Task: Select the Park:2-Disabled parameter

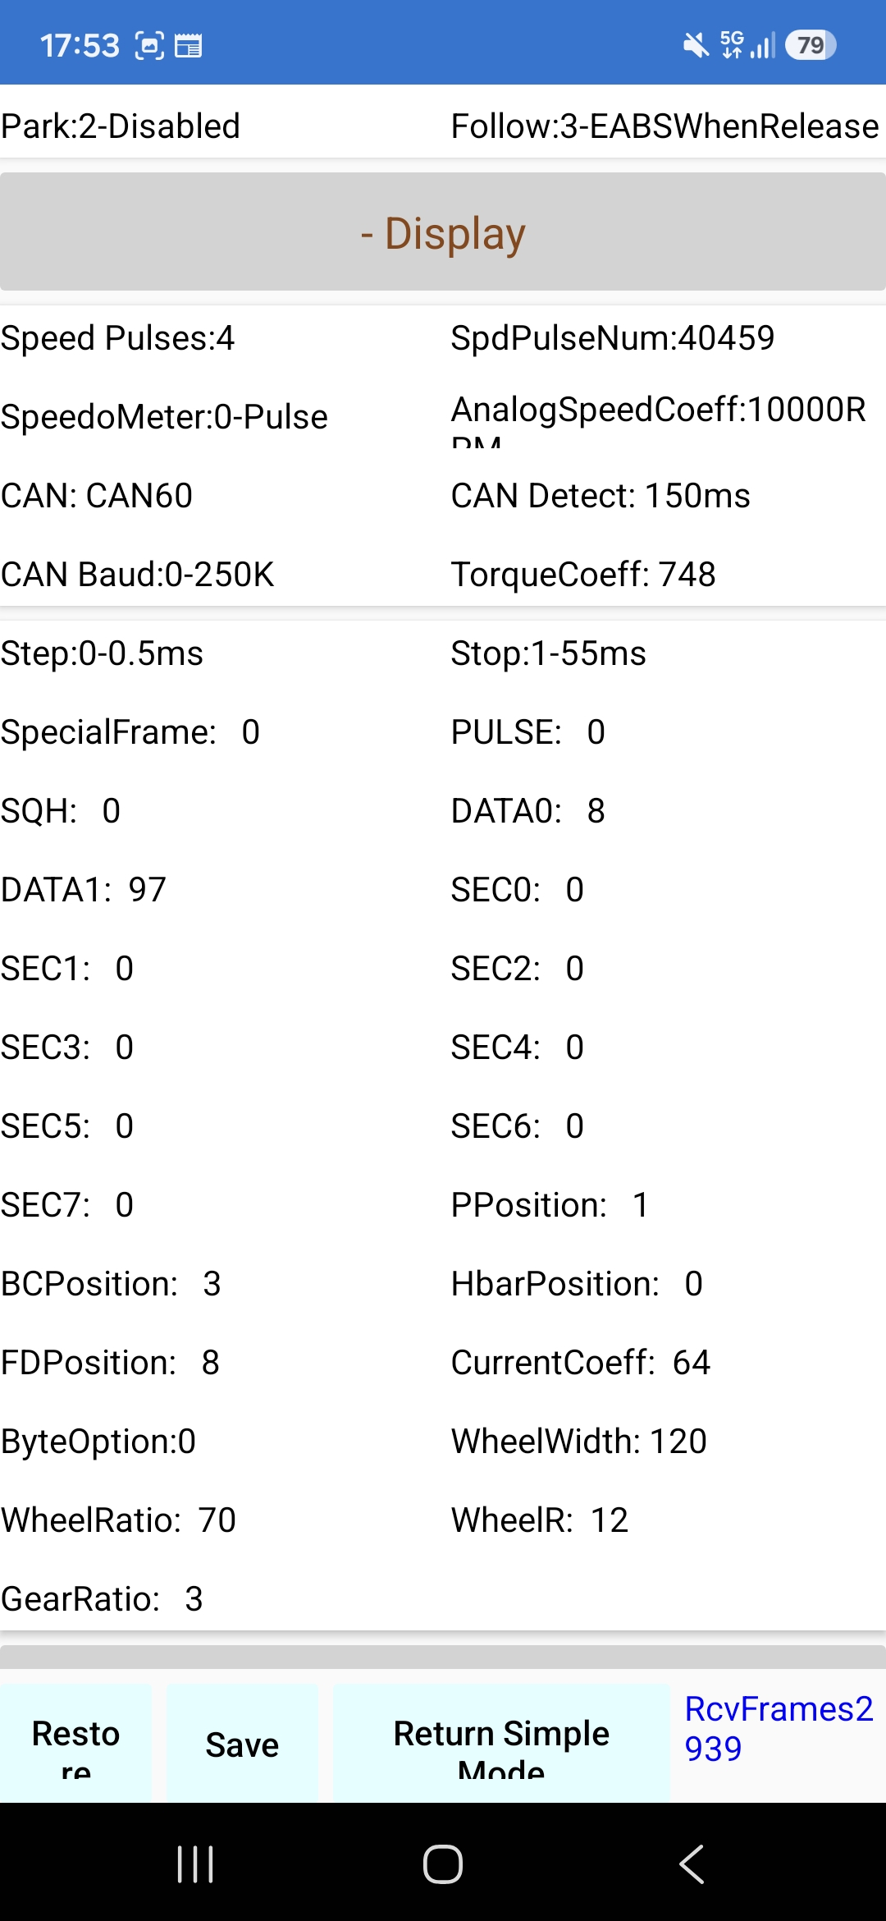Action: click(121, 126)
